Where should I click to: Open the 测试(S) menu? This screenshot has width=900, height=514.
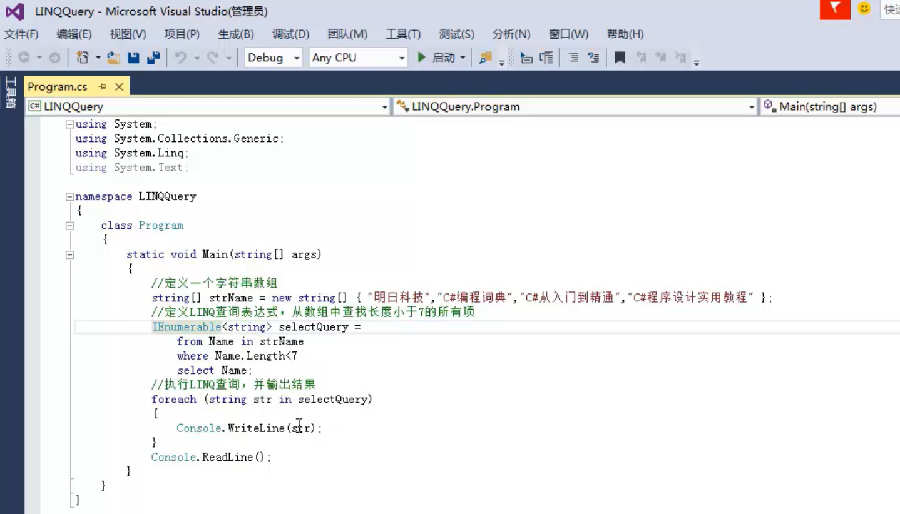[x=457, y=34]
